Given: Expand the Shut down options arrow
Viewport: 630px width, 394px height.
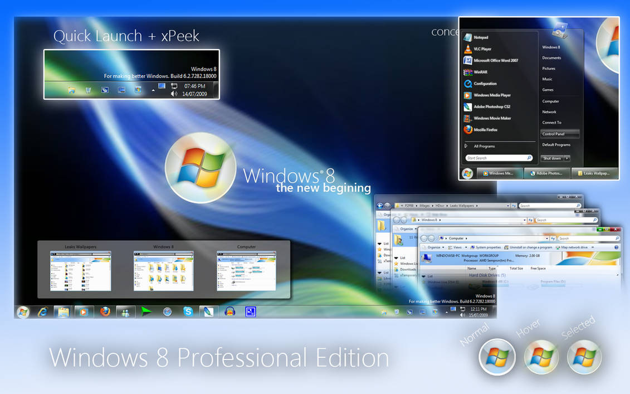Looking at the screenshot, I should 566,158.
